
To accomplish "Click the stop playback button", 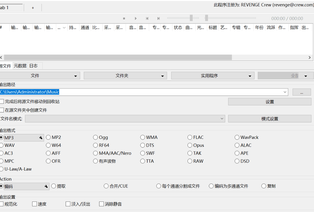I will pyautogui.click(x=124, y=18).
